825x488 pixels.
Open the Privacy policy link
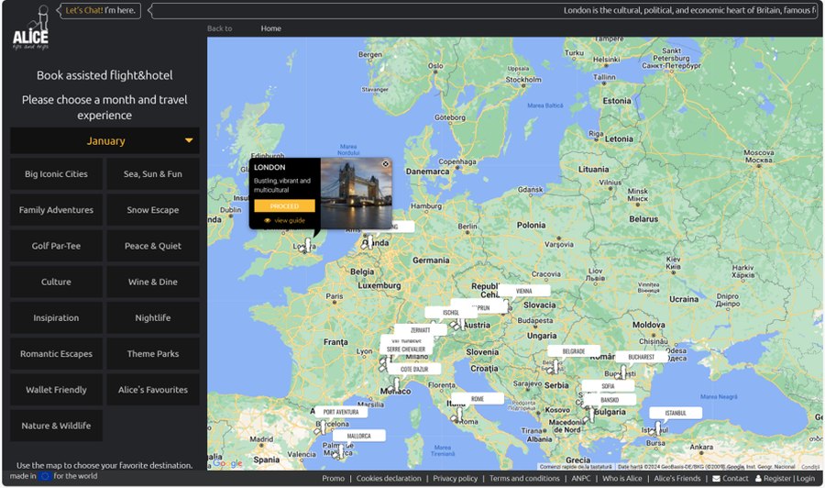click(455, 479)
